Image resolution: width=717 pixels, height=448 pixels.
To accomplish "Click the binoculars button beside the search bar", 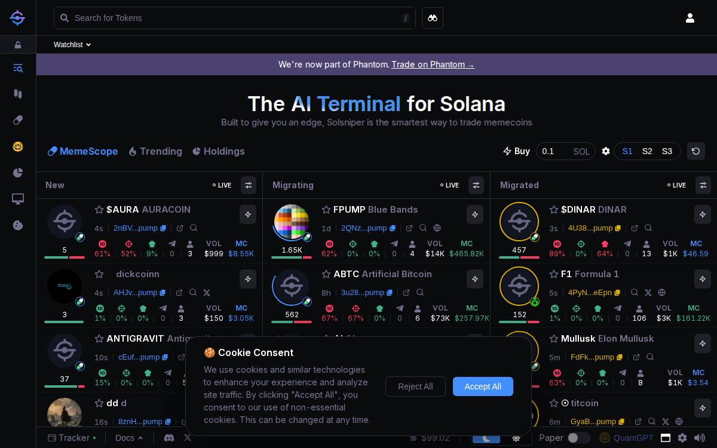I will pyautogui.click(x=433, y=18).
